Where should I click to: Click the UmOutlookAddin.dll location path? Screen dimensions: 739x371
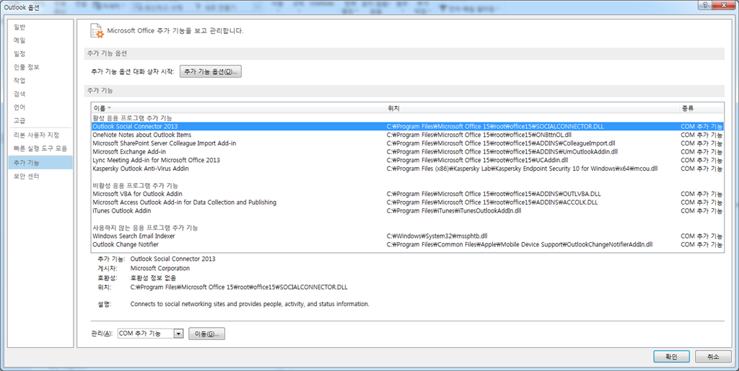[x=502, y=152]
